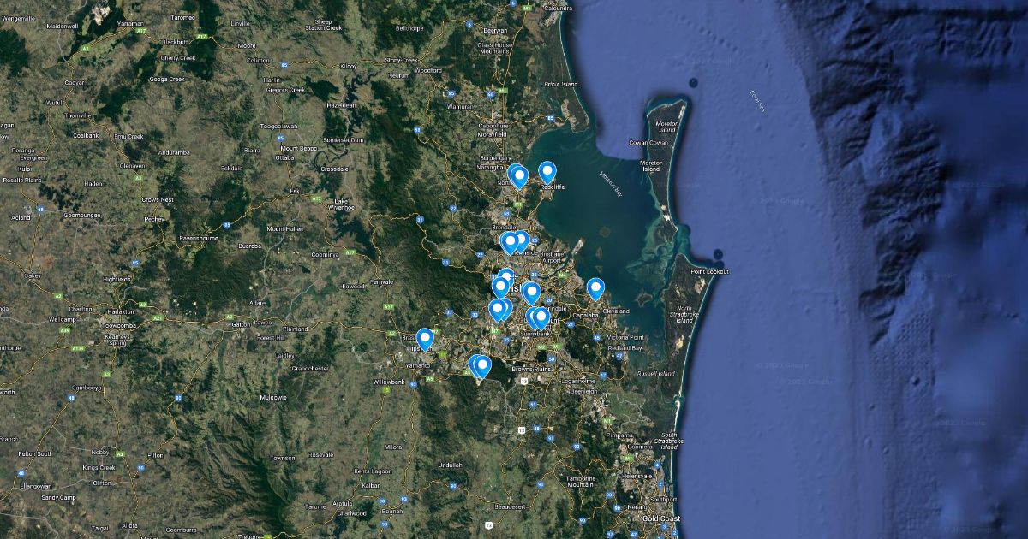Click the Esk town label
This screenshot has height=539, width=1028.
tap(294, 191)
